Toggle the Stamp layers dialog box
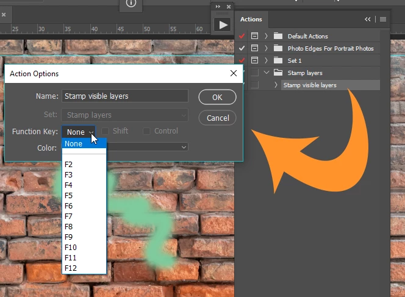The height and width of the screenshot is (297, 405). click(x=254, y=73)
